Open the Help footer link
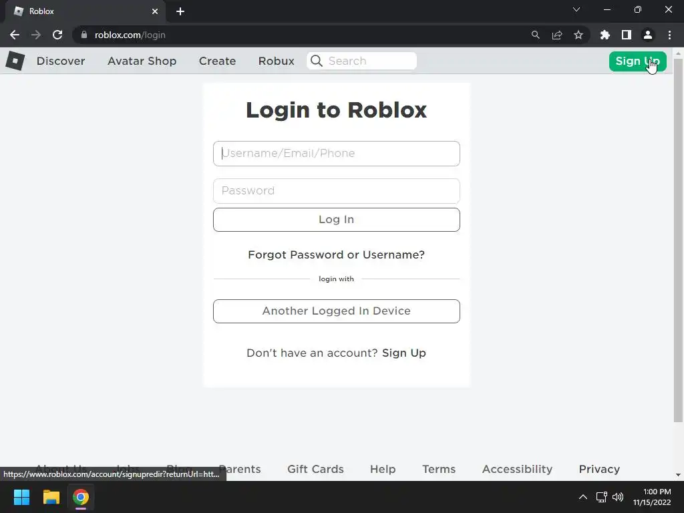This screenshot has width=684, height=513. [383, 469]
